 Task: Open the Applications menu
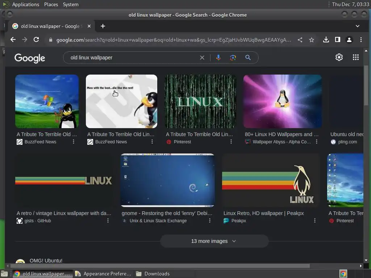click(x=26, y=4)
